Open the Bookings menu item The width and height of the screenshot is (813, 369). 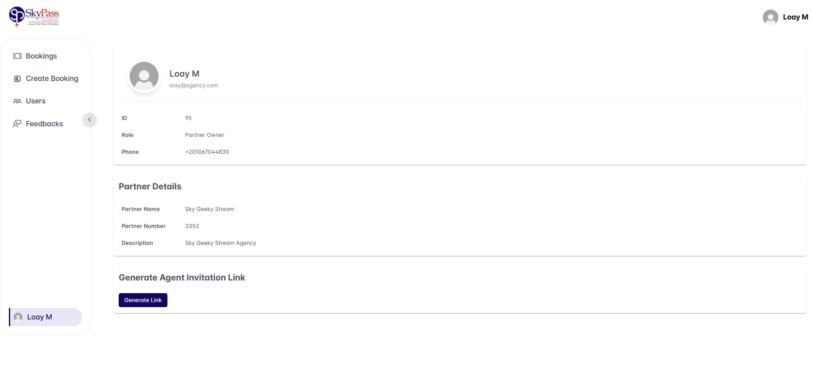pos(41,56)
